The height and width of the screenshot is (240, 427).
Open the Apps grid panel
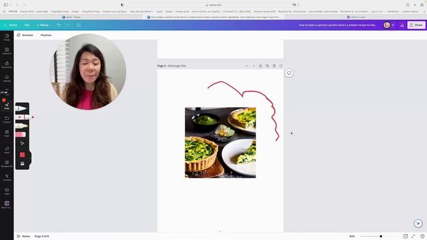tap(7, 133)
